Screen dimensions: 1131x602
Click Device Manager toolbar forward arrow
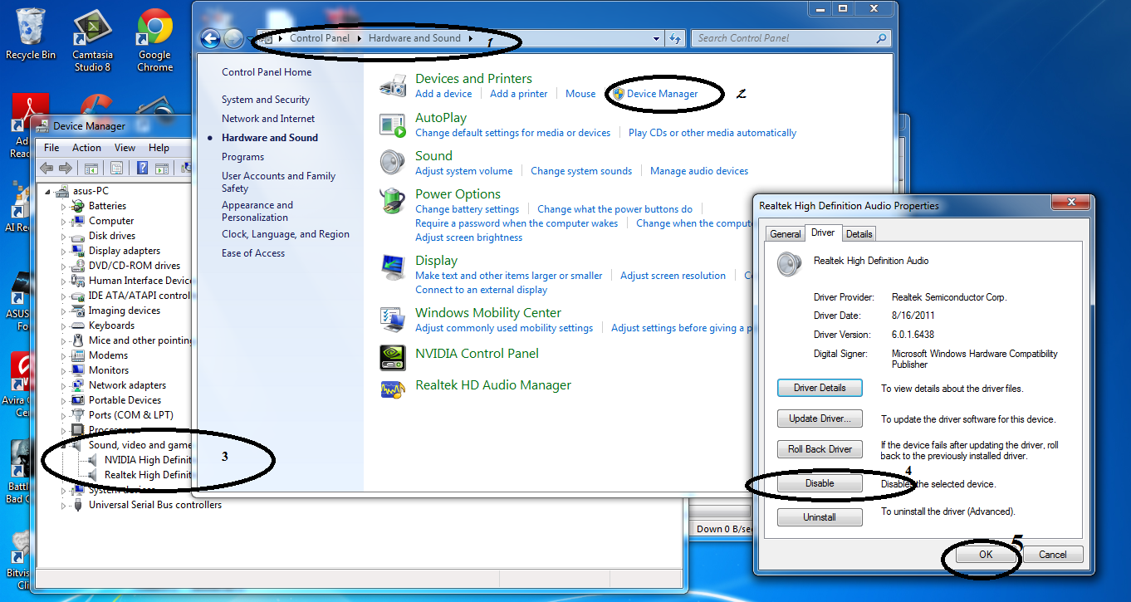[x=65, y=169]
